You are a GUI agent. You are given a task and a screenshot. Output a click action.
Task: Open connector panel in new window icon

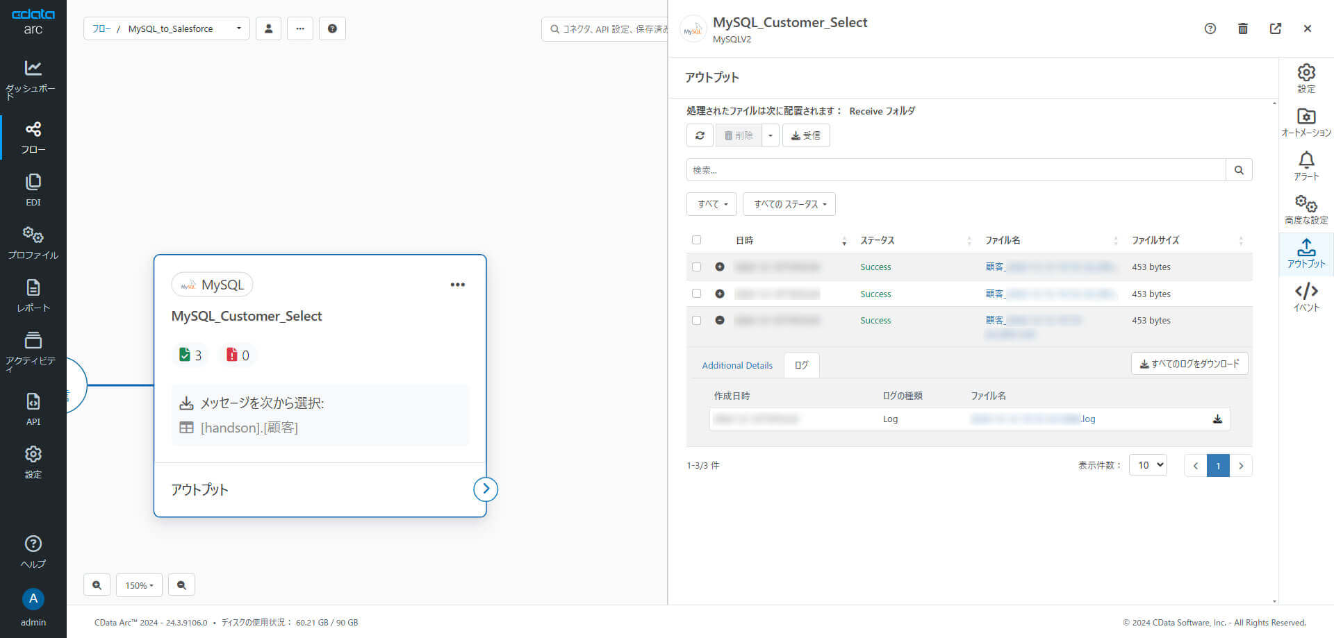1276,28
